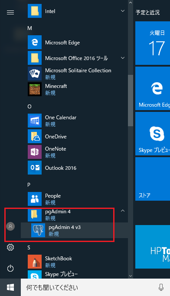Click the power button icon

(10, 268)
